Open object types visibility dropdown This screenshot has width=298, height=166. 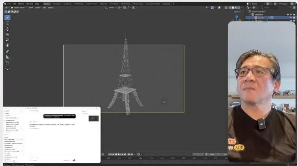(207, 8)
